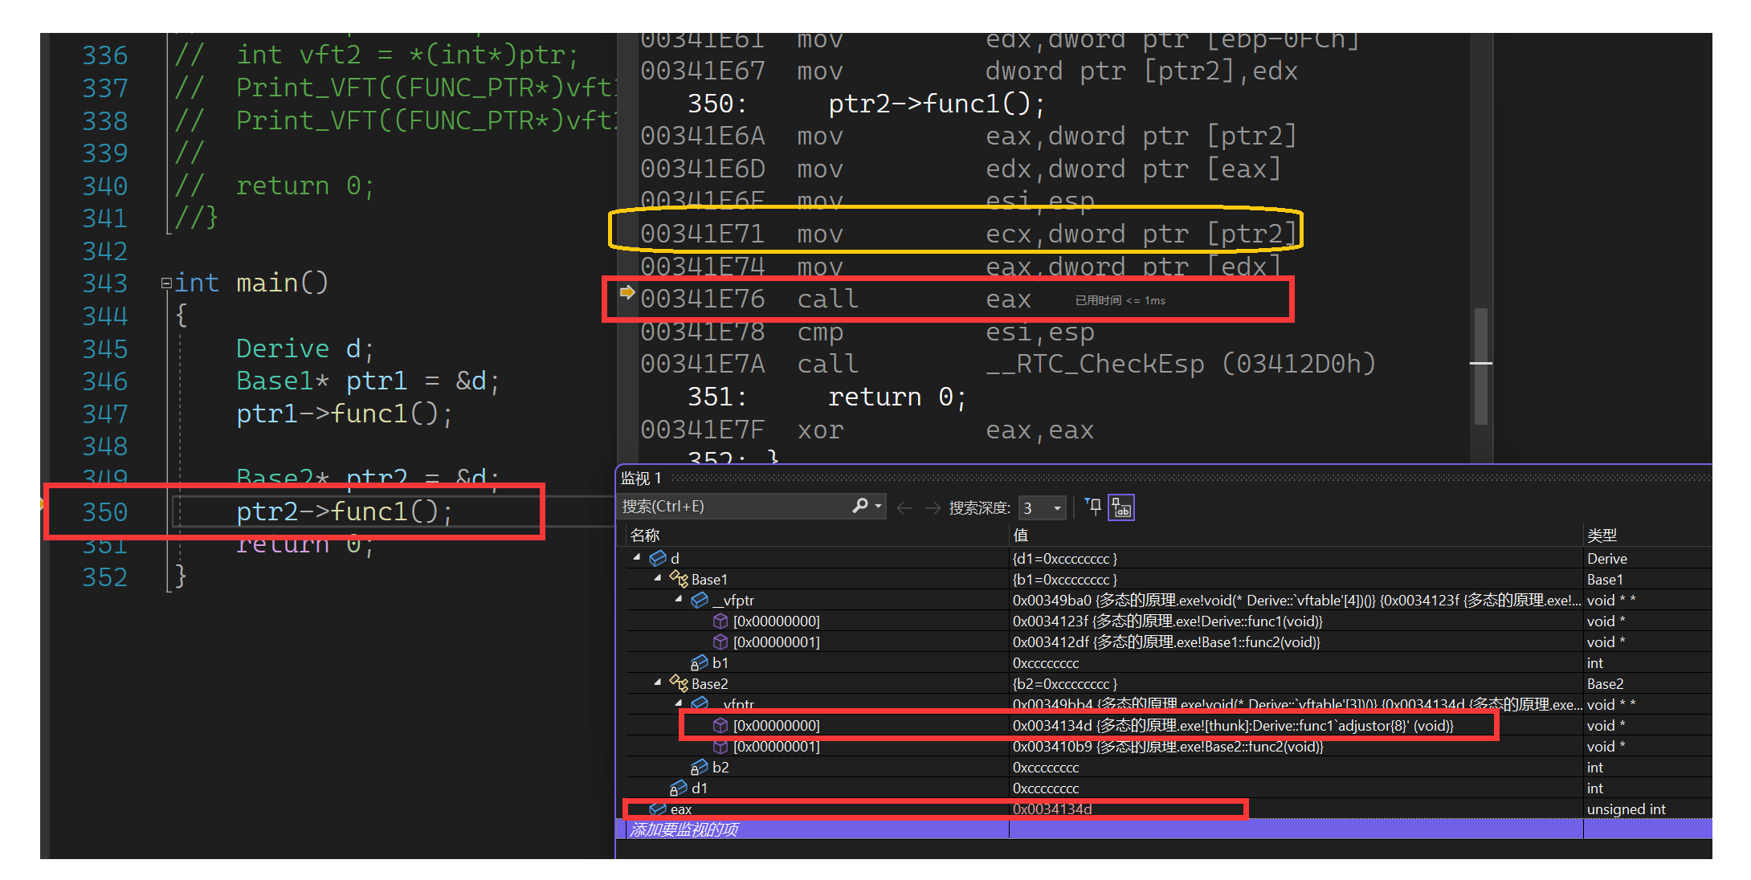Click the locked field icon beside b2
1751x880 pixels.
click(x=700, y=767)
